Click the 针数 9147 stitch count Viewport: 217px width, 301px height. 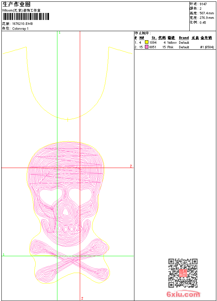(198, 4)
